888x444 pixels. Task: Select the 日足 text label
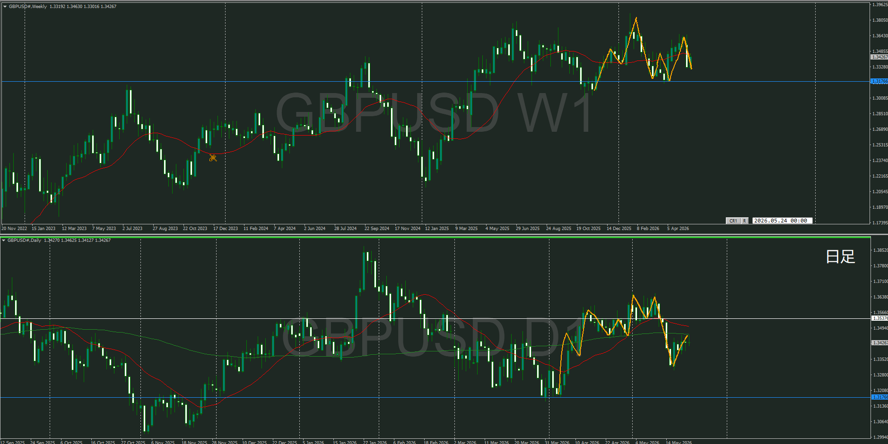[x=840, y=256]
